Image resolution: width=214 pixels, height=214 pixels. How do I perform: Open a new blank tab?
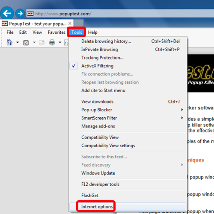pos(79,23)
